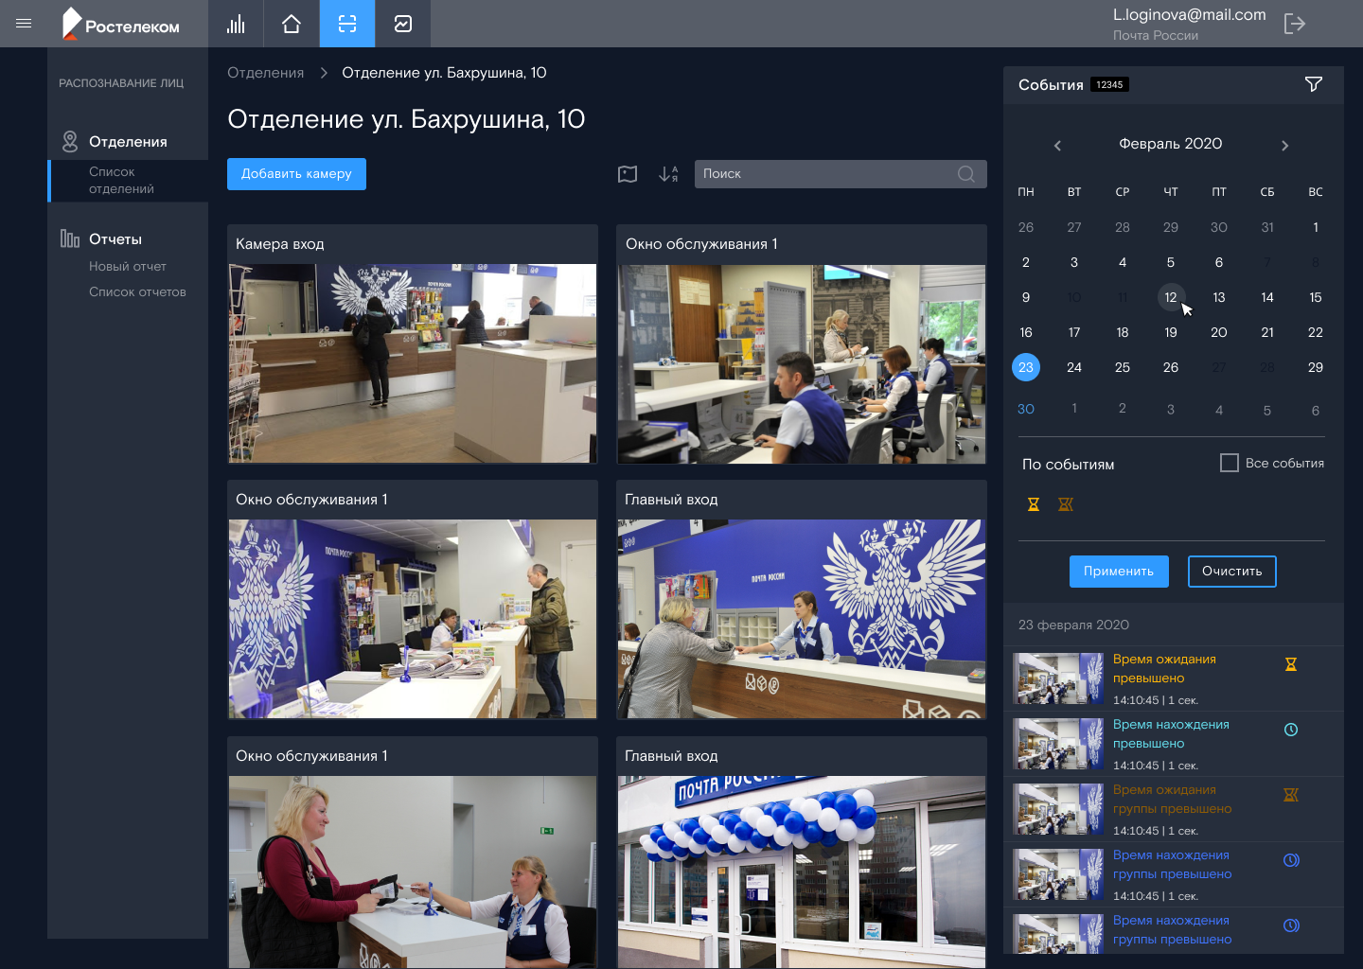
Task: Open the statistics bar chart section
Action: coord(236,24)
